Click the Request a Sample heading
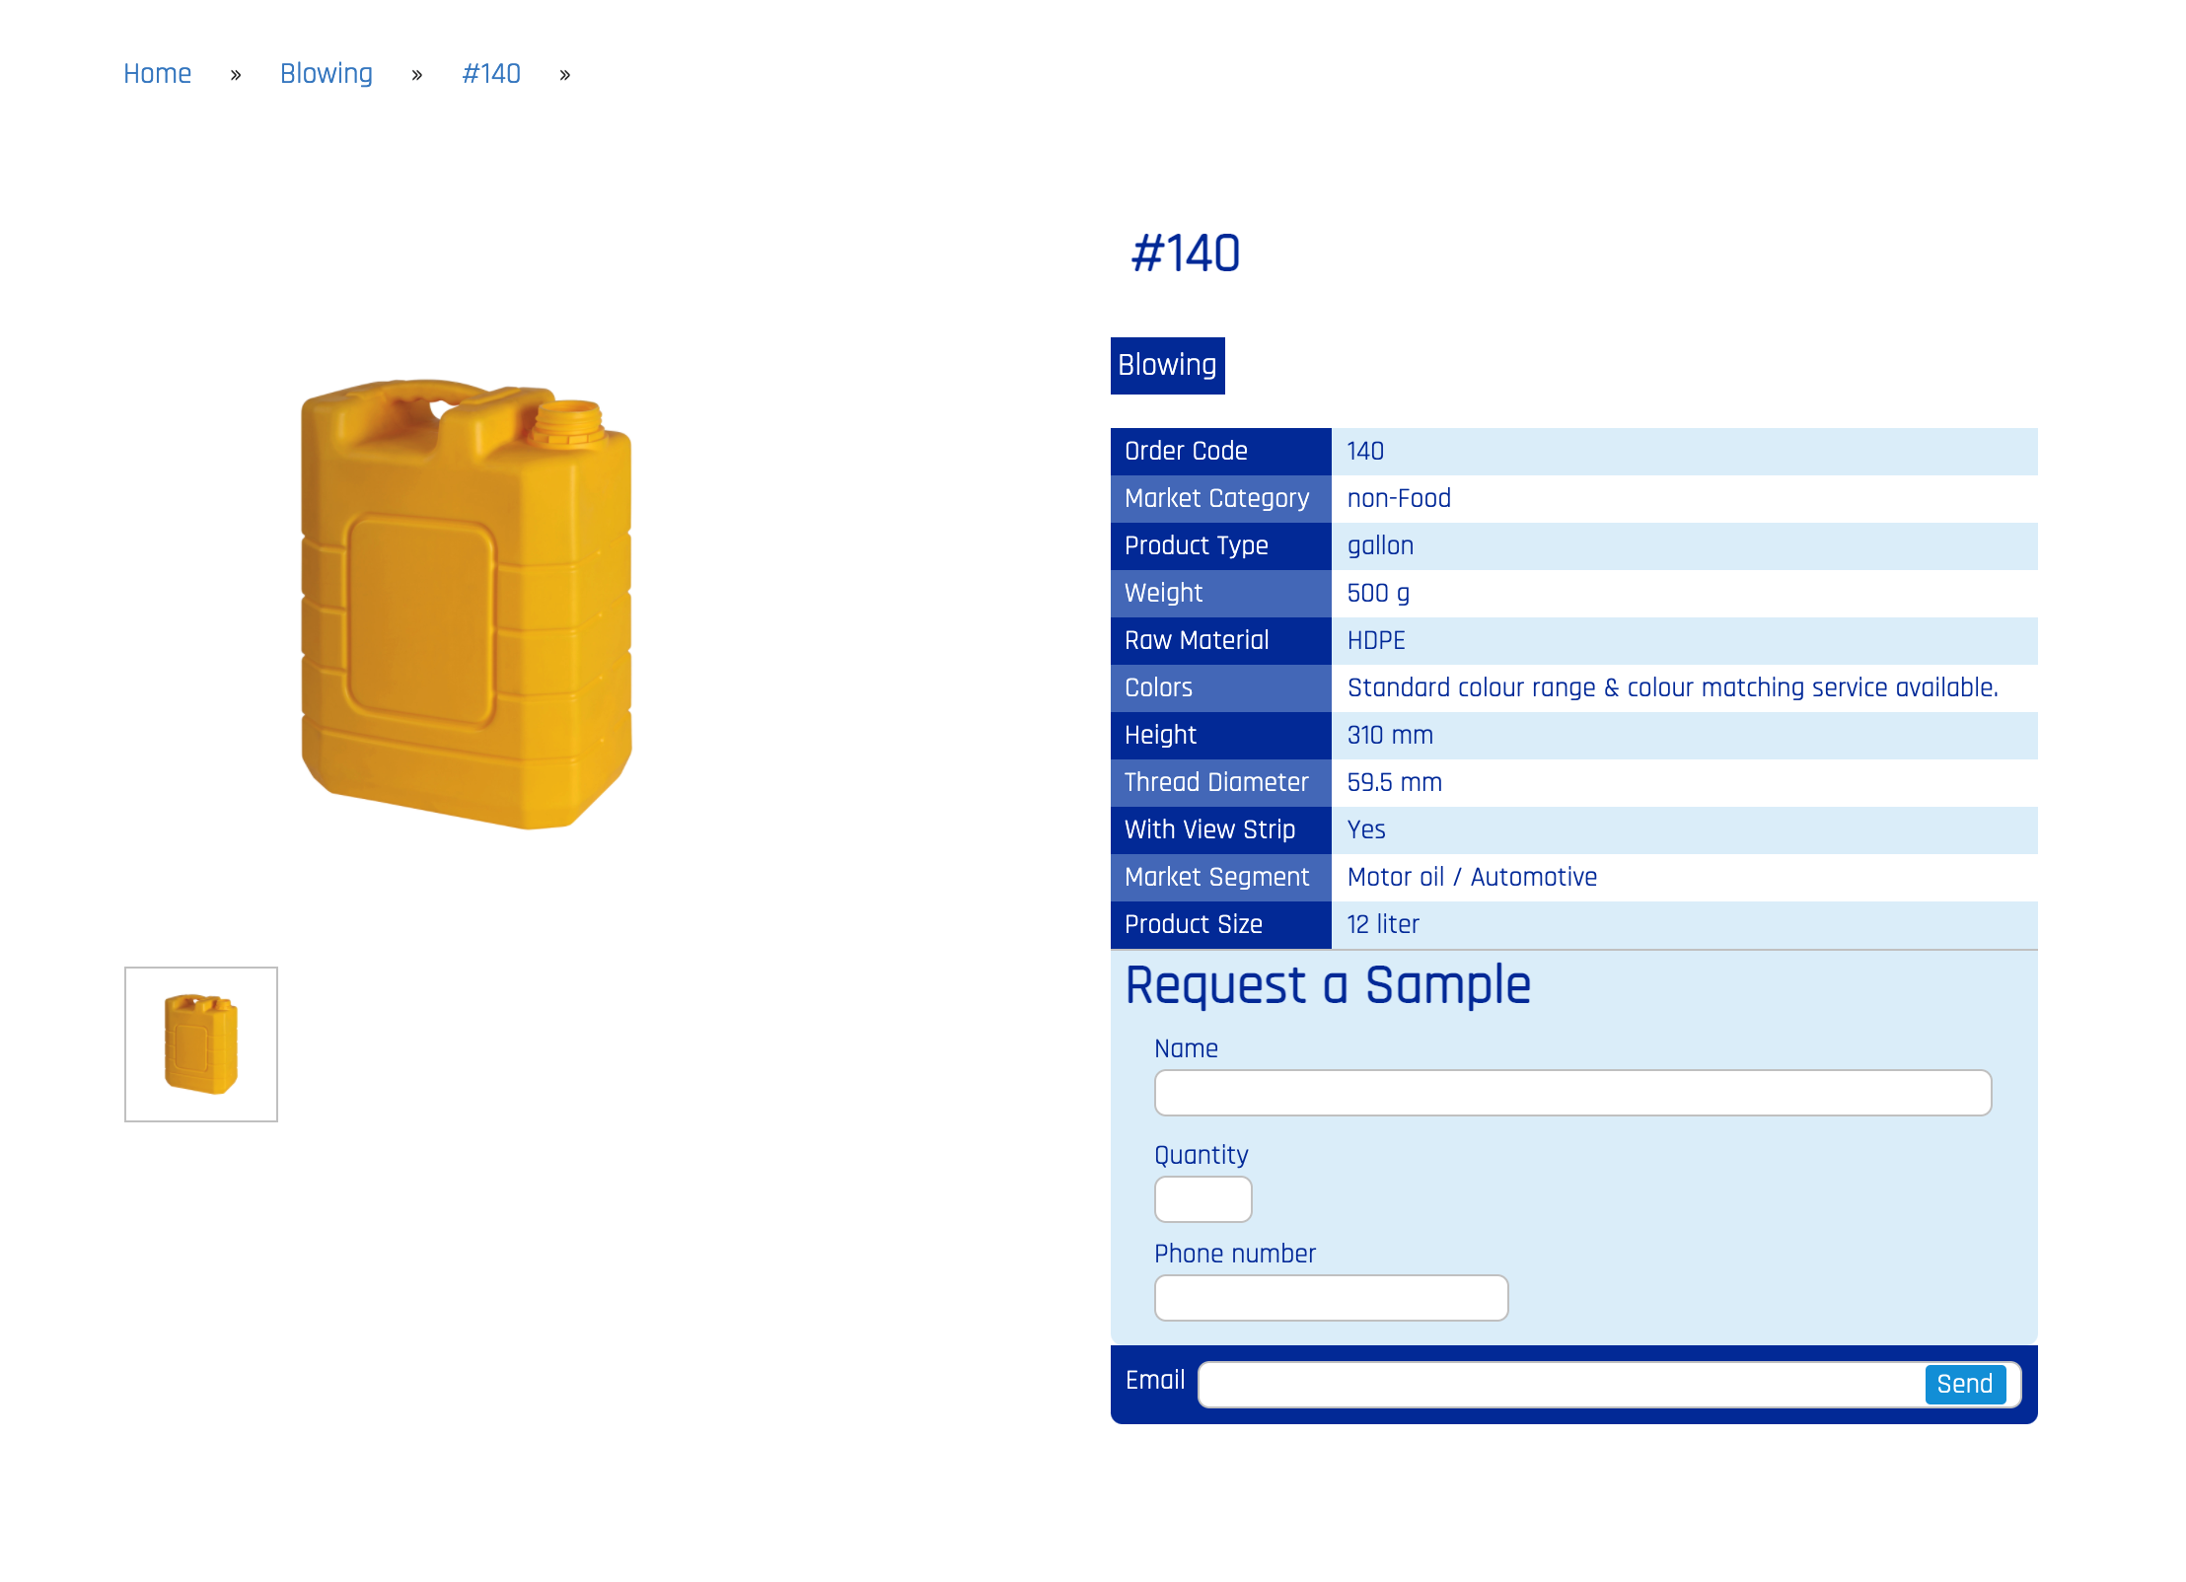 pos(1328,985)
